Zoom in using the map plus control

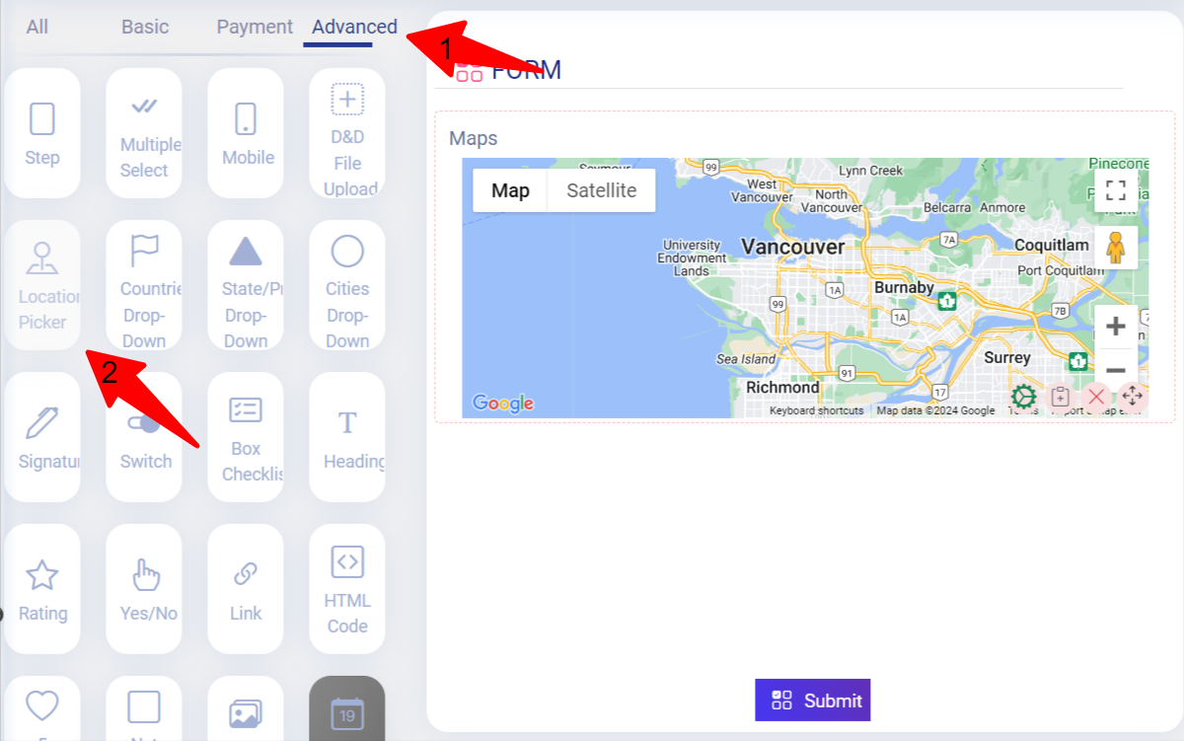(1115, 325)
